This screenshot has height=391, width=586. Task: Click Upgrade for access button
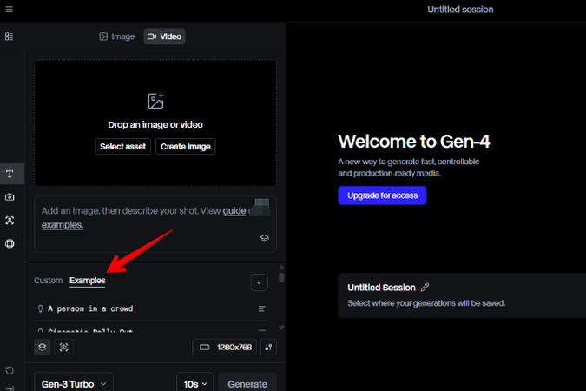click(382, 195)
